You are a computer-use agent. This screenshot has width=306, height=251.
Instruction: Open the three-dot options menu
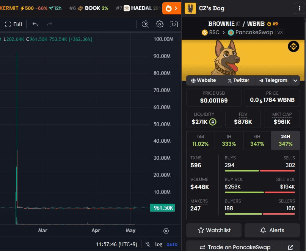[300, 8]
